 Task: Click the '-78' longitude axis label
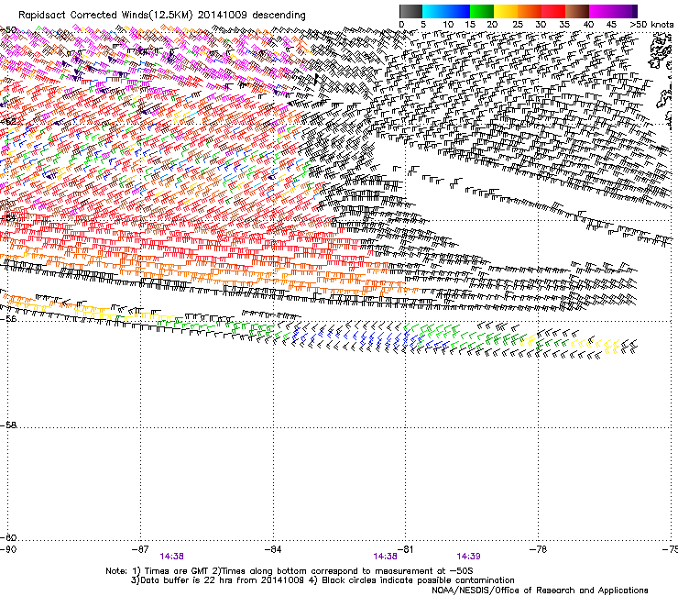pyautogui.click(x=539, y=549)
